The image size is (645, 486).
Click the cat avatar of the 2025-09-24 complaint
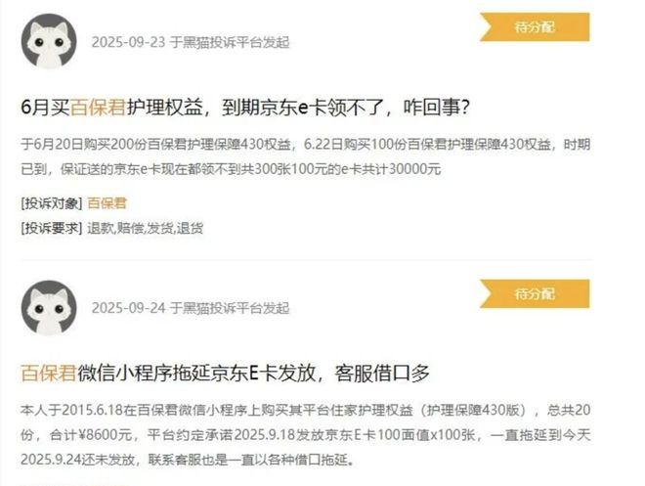tap(49, 308)
